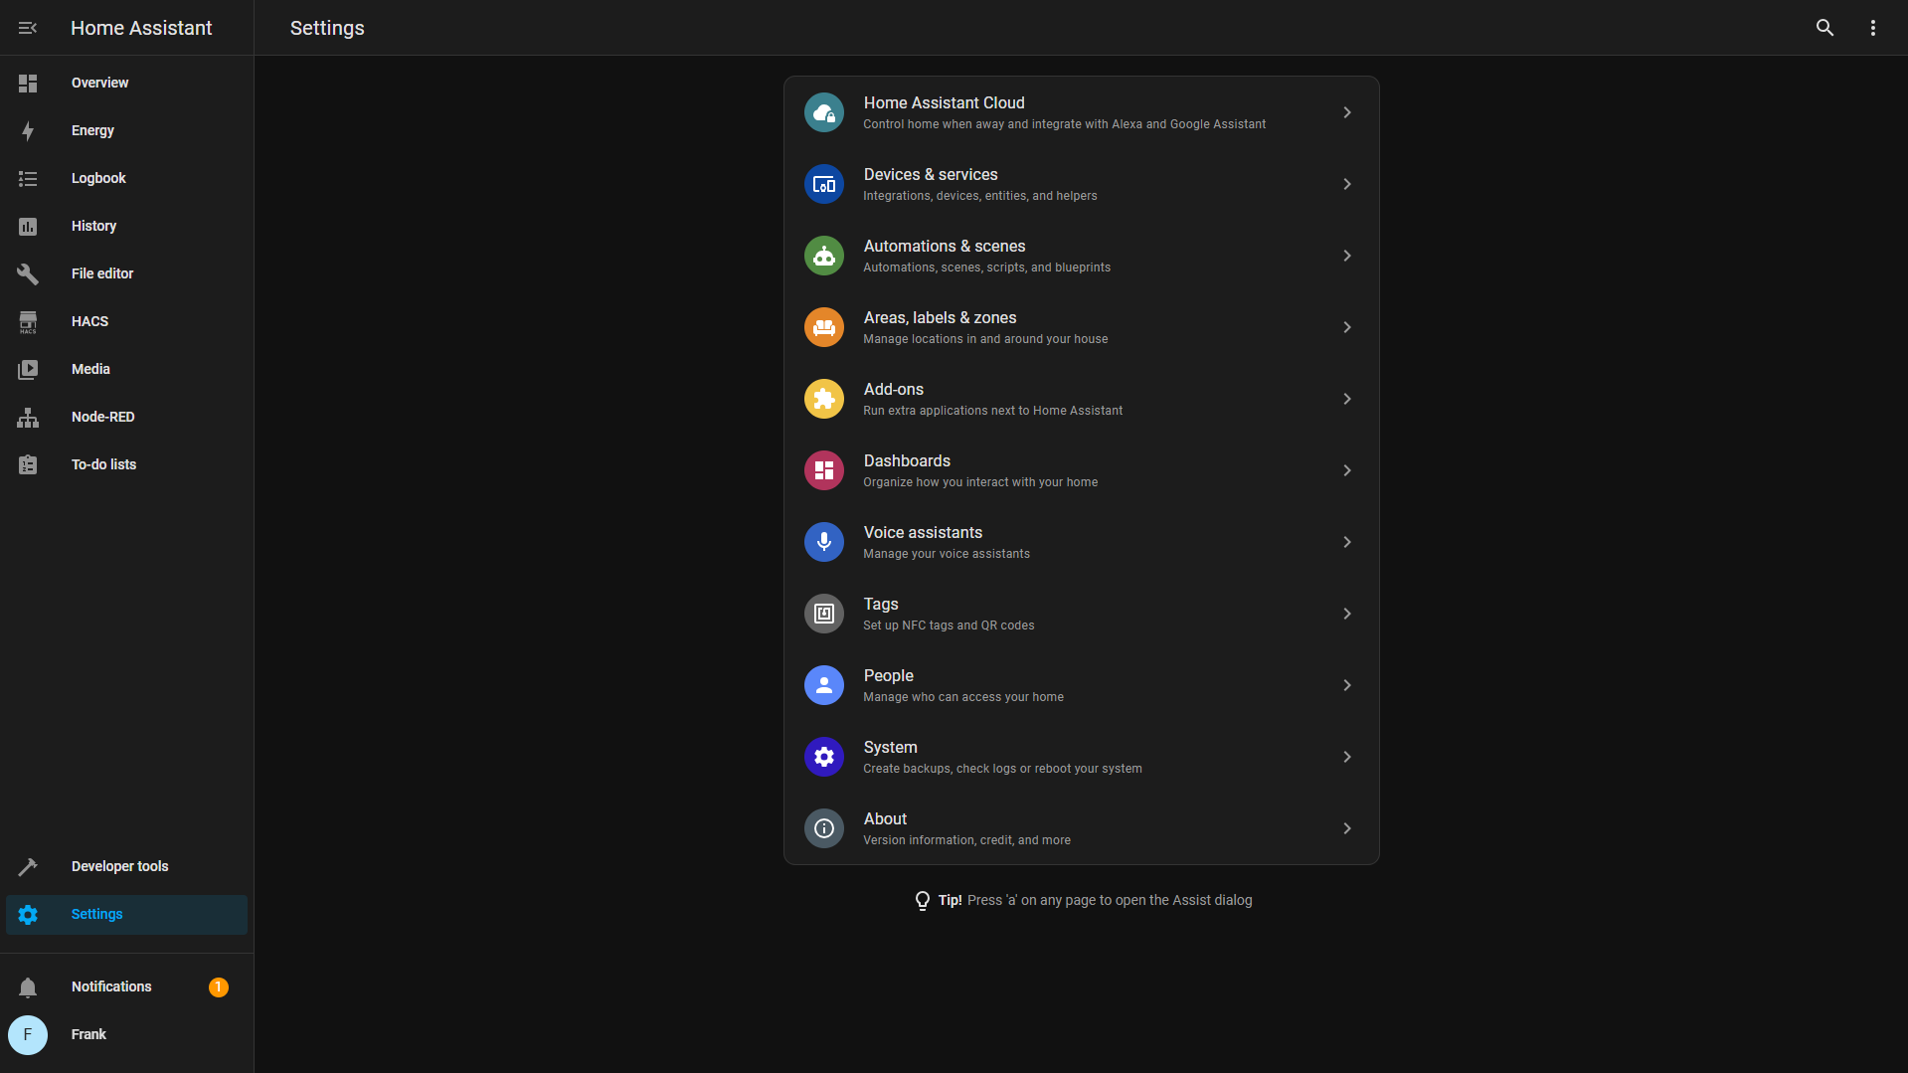
Task: Click the Home Assistant Cloud icon
Action: [x=824, y=112]
